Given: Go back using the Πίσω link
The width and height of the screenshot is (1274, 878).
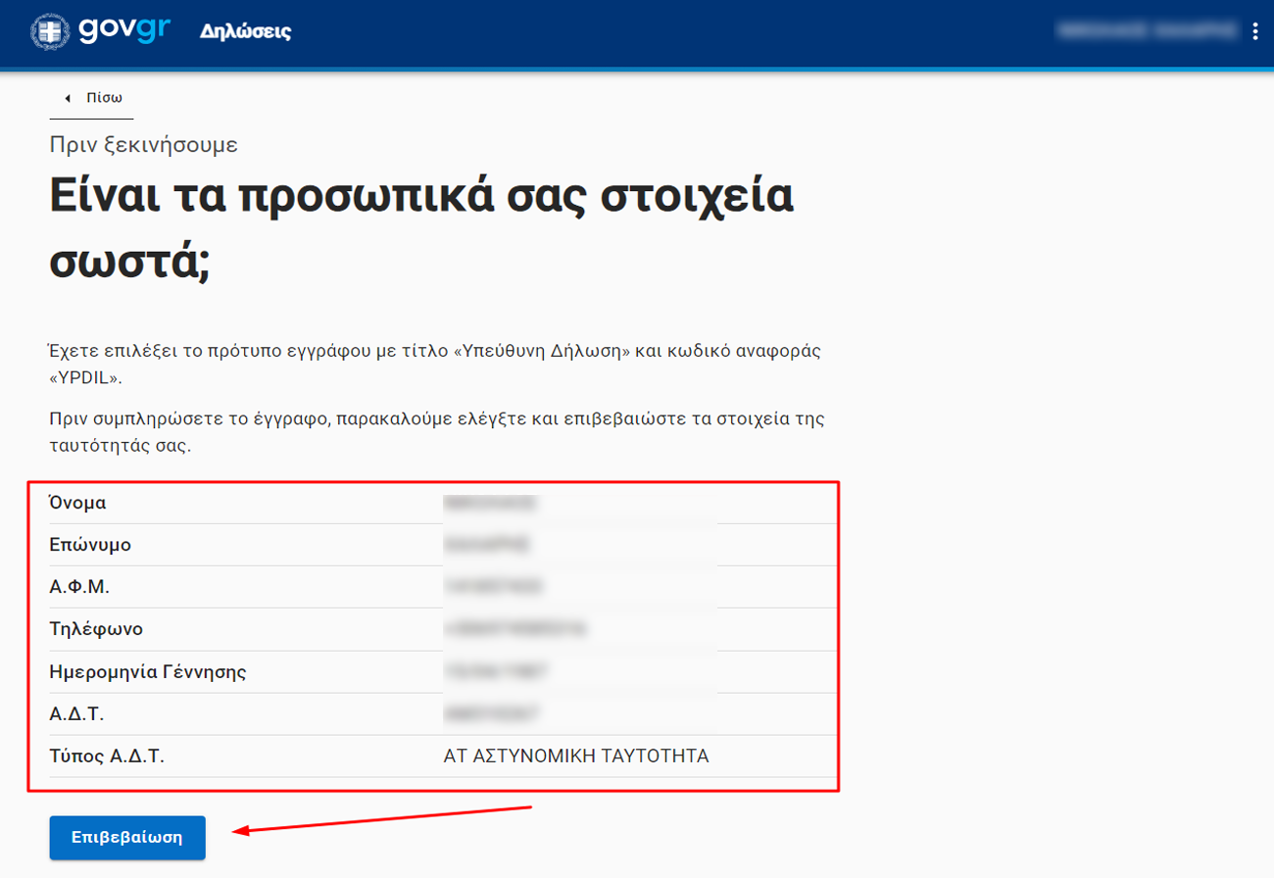Looking at the screenshot, I should tap(103, 98).
